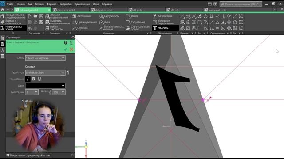The image size is (284, 159).
Task: Choose Спроецировать объект tool
Action: (x=138, y=28)
